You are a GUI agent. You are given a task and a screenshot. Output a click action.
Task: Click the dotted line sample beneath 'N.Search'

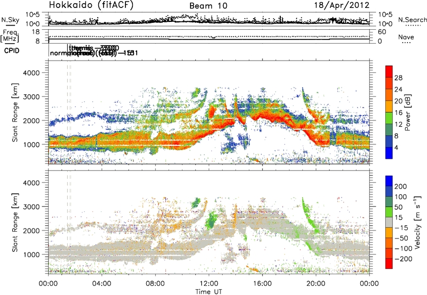click(x=413, y=26)
